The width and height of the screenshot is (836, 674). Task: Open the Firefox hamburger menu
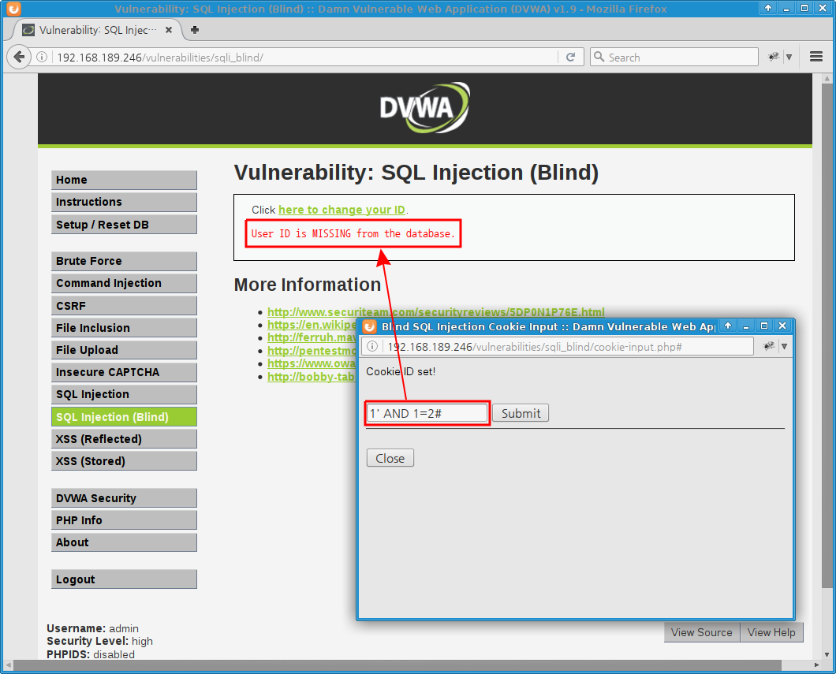click(x=815, y=57)
